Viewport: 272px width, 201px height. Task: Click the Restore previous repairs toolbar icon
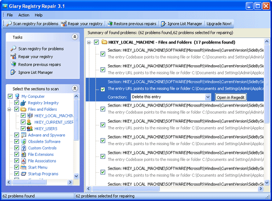click(x=110, y=23)
